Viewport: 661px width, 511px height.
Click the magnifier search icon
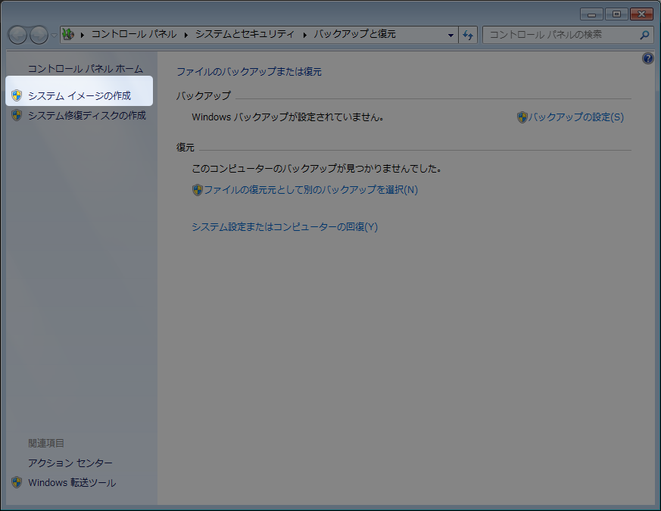click(x=644, y=35)
